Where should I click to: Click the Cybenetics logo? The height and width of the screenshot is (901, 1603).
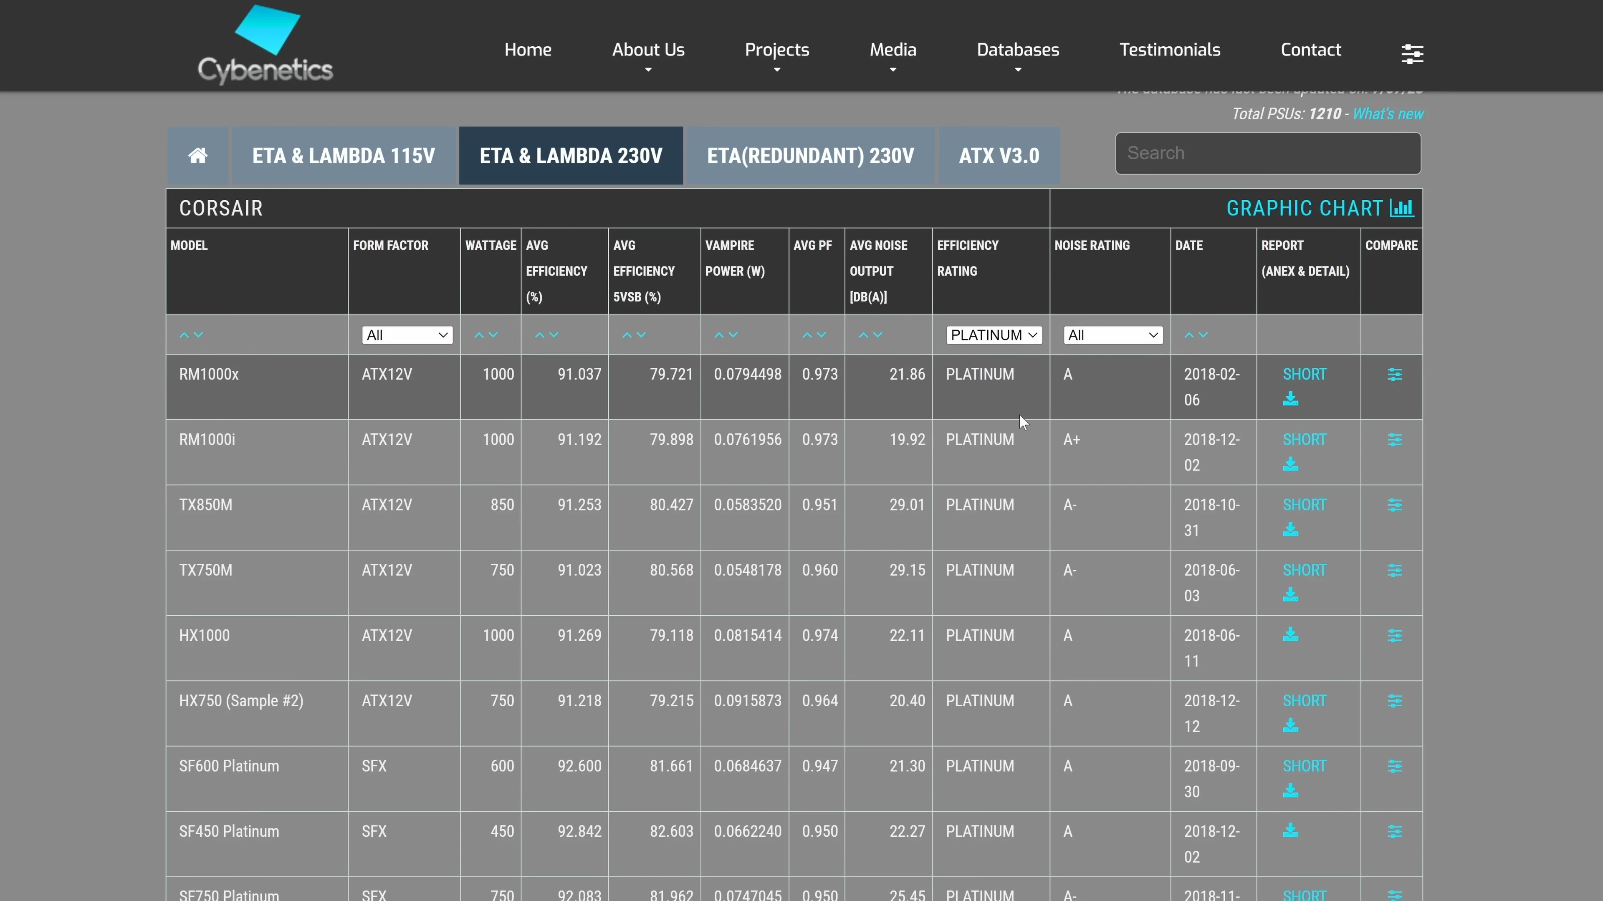tap(265, 45)
